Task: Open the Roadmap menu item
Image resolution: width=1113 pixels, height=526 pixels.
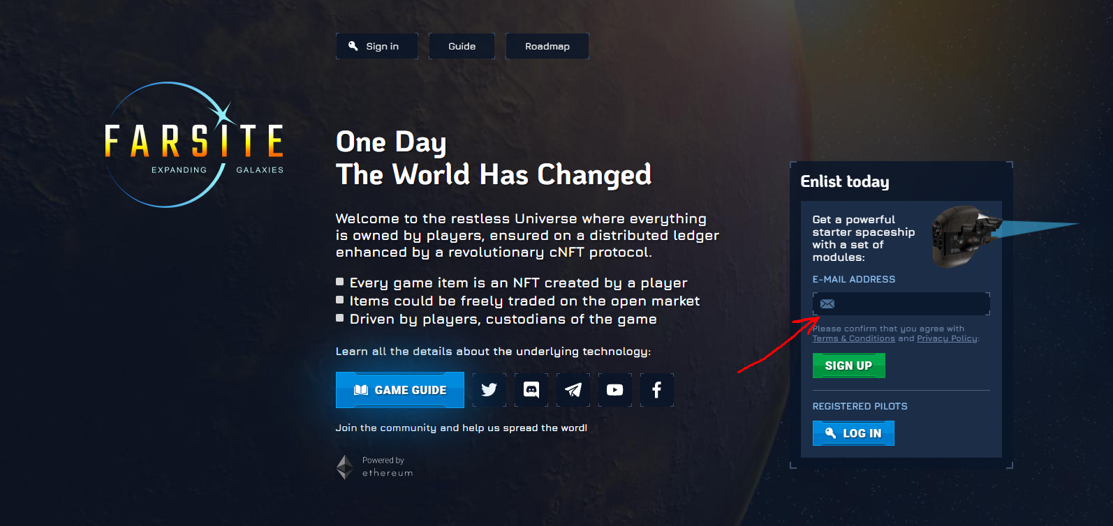Action: point(547,46)
